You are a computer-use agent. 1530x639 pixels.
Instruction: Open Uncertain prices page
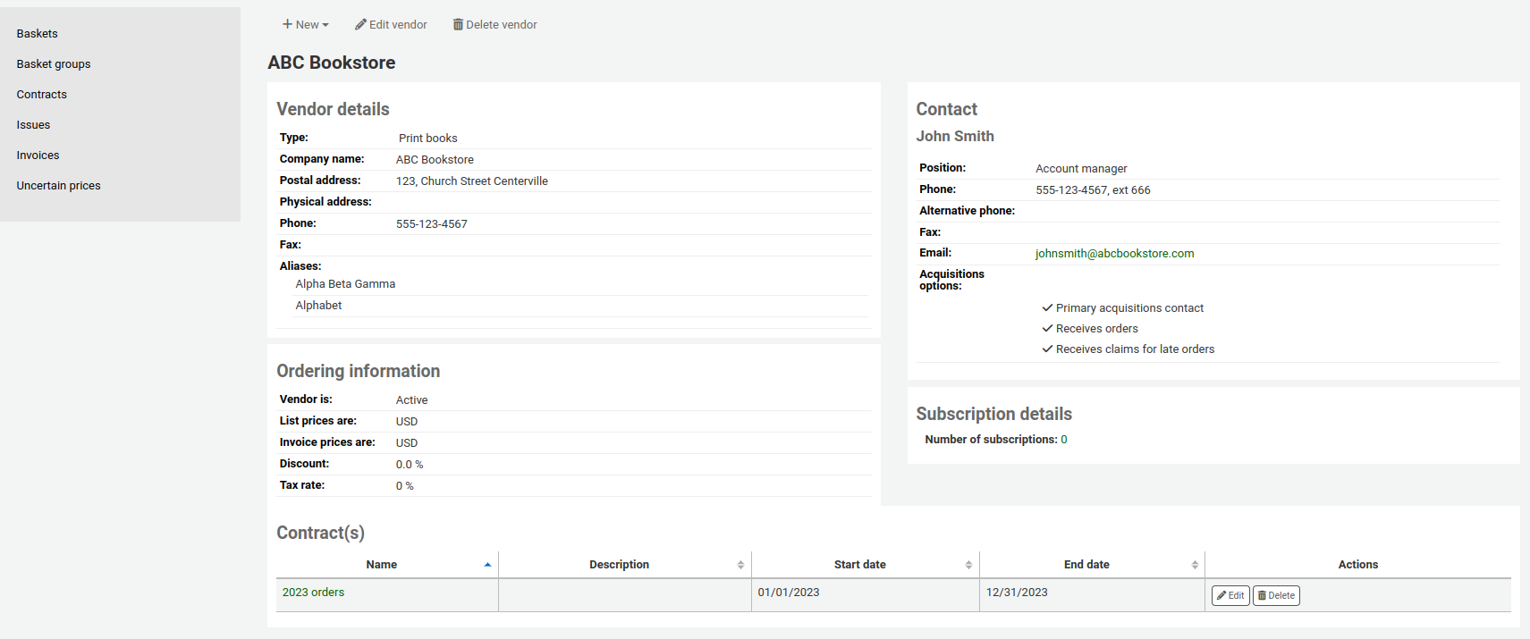(58, 186)
